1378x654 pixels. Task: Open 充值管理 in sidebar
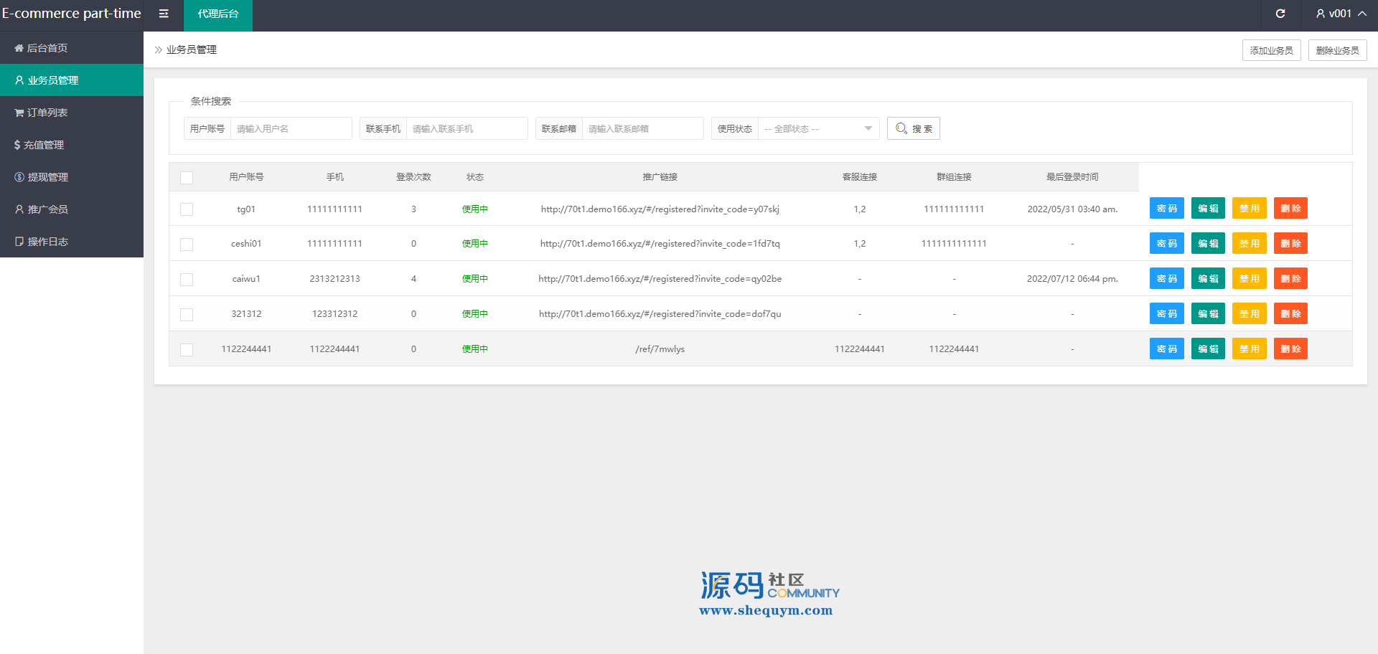click(72, 145)
